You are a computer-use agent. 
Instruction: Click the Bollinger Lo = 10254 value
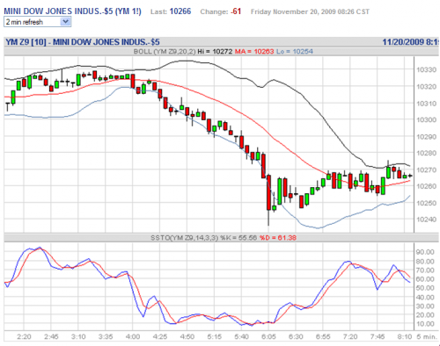(295, 52)
